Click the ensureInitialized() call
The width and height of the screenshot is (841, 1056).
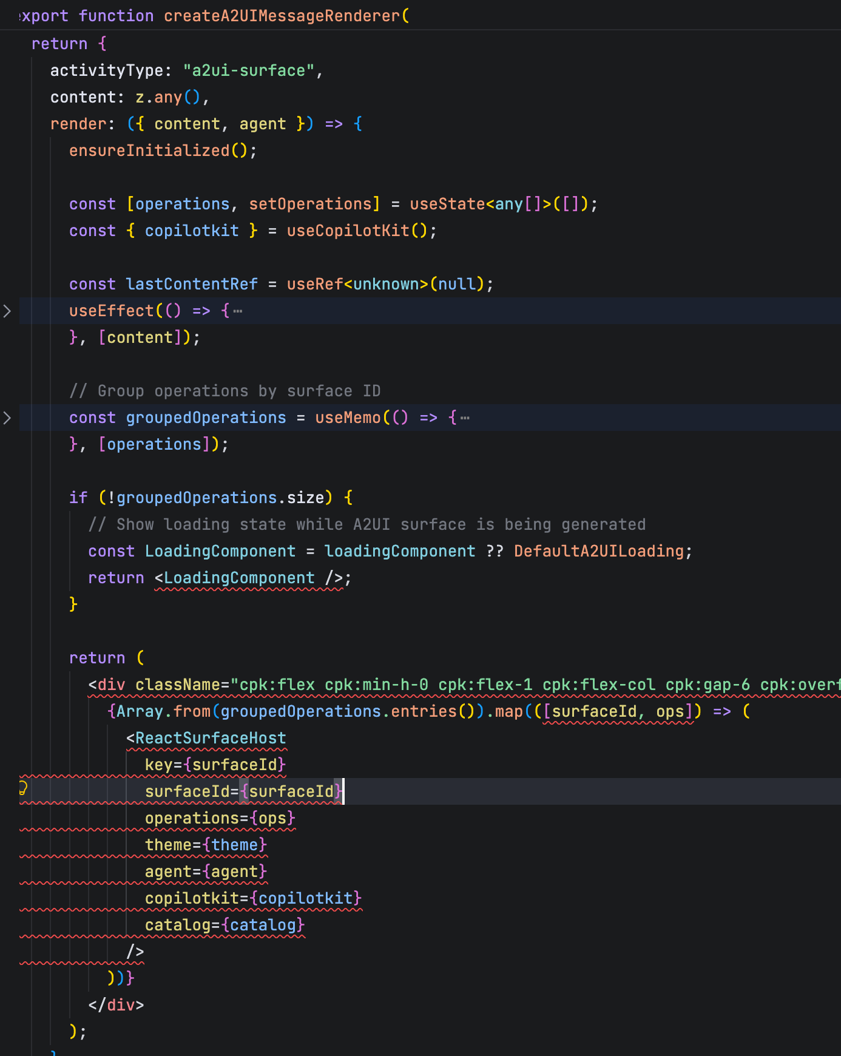pyautogui.click(x=159, y=151)
